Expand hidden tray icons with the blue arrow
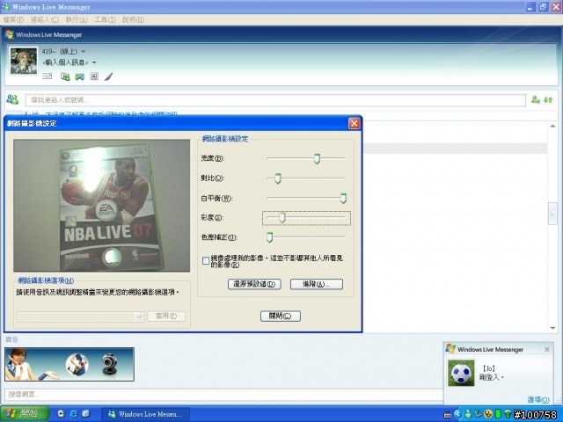 457,414
